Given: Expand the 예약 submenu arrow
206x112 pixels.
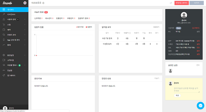Looking at the screenshot, I should click(x=25, y=30).
